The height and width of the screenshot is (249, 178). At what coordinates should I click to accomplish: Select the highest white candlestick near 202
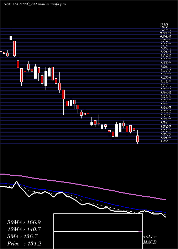[11, 38]
